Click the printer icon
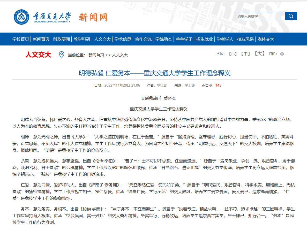This screenshot has width=307, height=231. click(282, 54)
